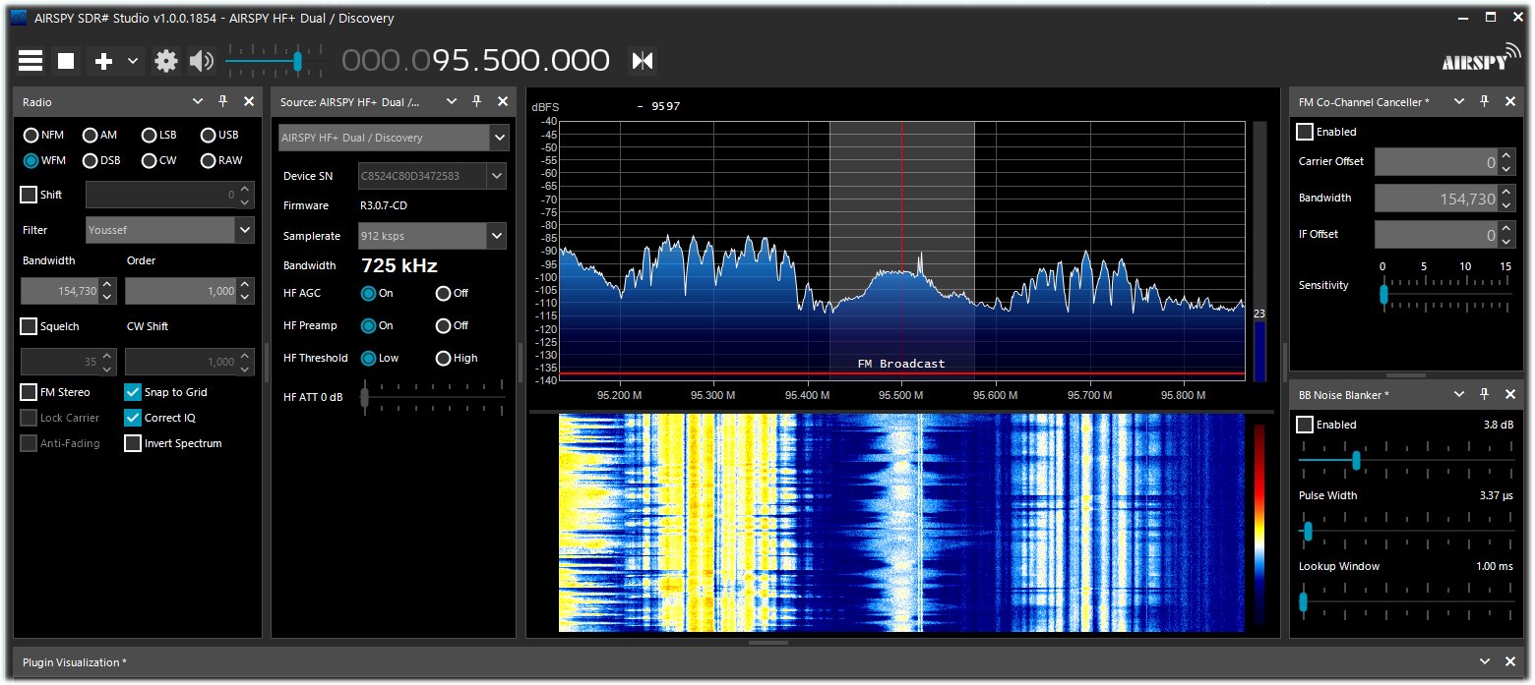
Task: Adjust the Pulse Width slider
Action: [1406, 531]
